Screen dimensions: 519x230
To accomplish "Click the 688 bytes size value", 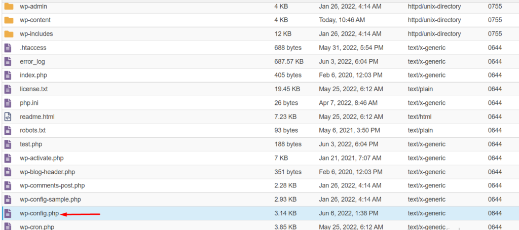I will tap(288, 48).
